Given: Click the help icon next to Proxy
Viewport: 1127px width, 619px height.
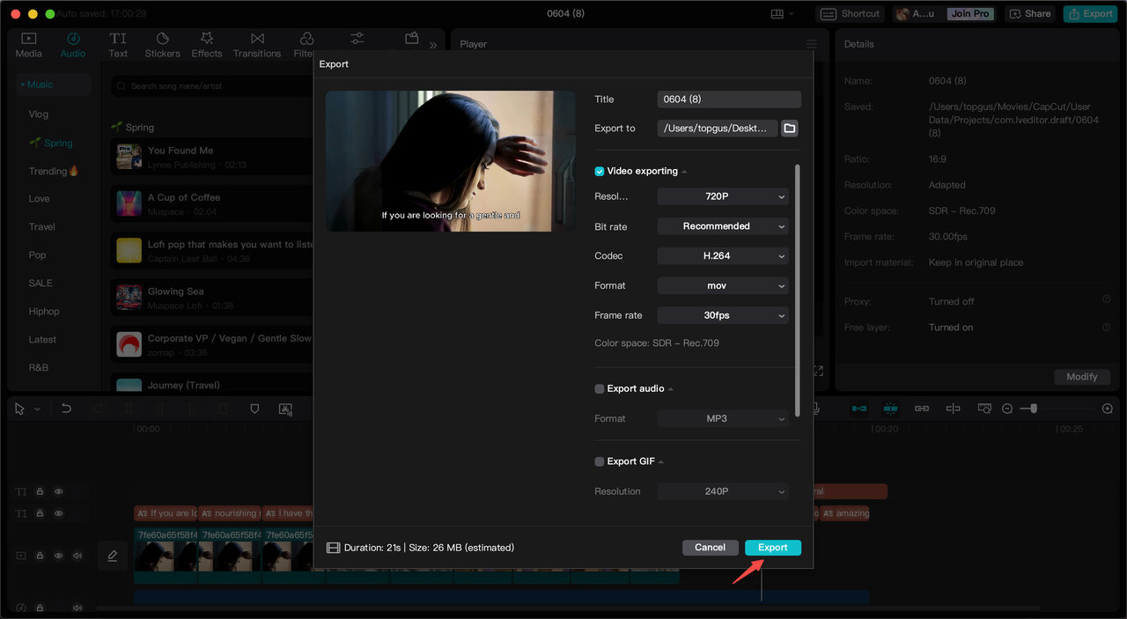Looking at the screenshot, I should coord(1107,300).
